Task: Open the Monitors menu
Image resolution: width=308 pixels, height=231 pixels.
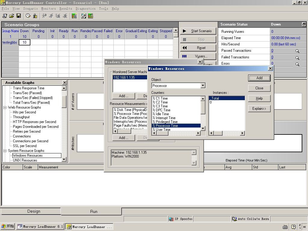Action: tap(48, 8)
